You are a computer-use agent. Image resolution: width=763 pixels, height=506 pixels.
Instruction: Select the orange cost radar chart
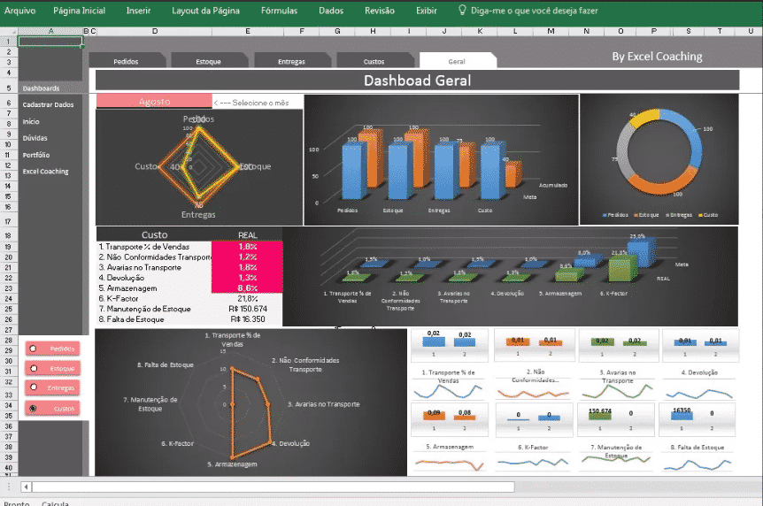click(250, 402)
